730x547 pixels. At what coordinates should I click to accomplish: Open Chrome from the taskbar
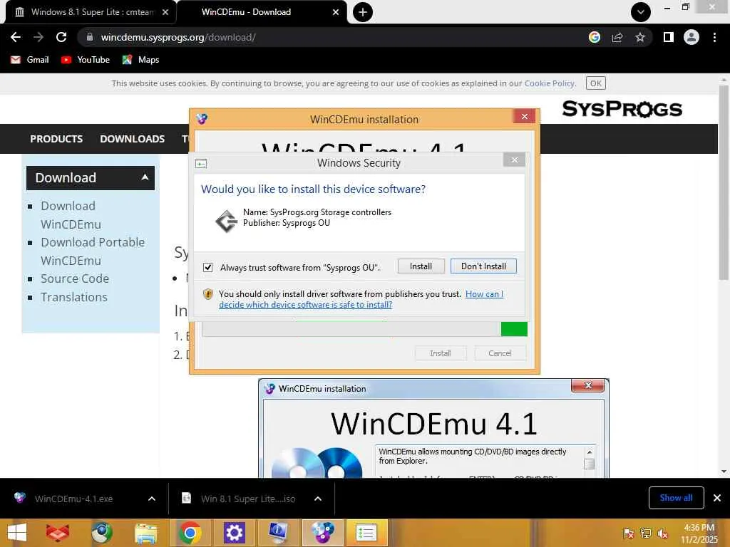point(190,533)
